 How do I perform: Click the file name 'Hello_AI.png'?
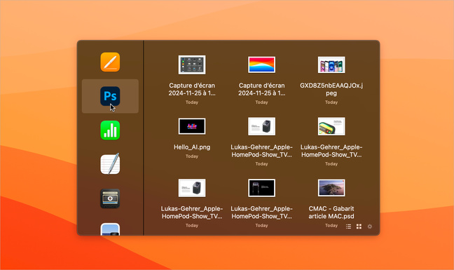coord(192,147)
